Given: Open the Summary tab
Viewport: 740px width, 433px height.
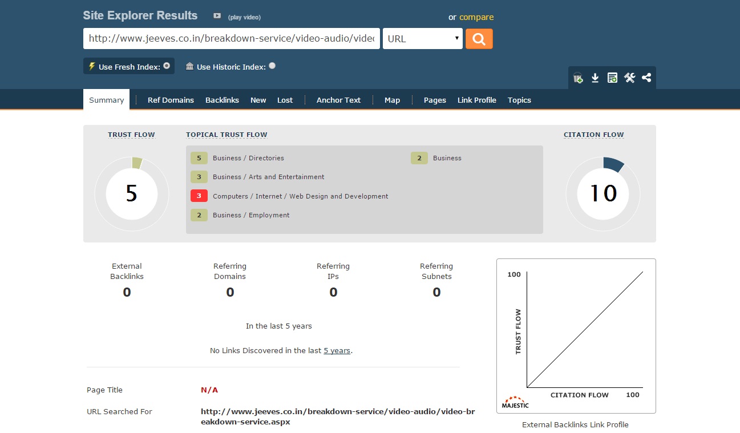Looking at the screenshot, I should 106,100.
